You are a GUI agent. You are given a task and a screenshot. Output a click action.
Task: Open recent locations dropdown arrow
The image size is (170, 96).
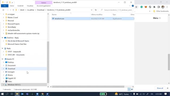tap(11, 10)
